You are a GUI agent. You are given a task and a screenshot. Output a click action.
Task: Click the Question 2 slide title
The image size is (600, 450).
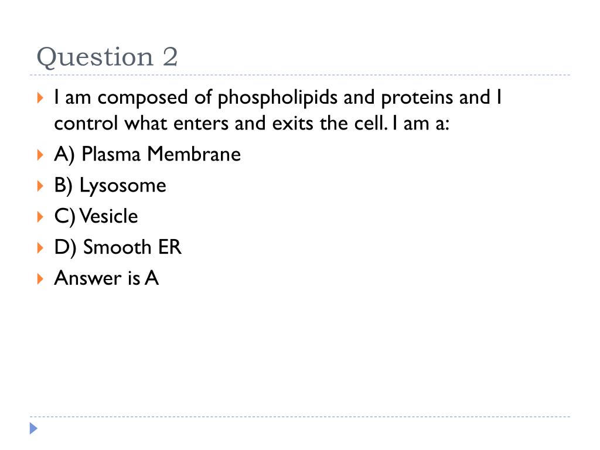click(x=107, y=57)
